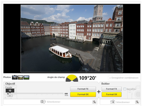Click the main preview photo of the canal

tap(72, 39)
